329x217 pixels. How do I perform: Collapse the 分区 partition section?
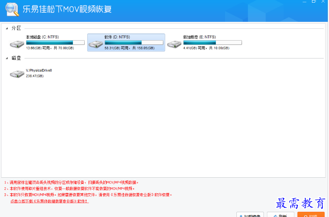(7, 28)
